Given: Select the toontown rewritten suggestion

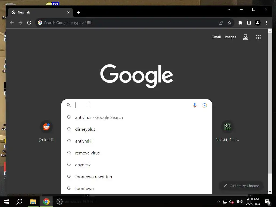Looking at the screenshot, I should click(x=137, y=177).
